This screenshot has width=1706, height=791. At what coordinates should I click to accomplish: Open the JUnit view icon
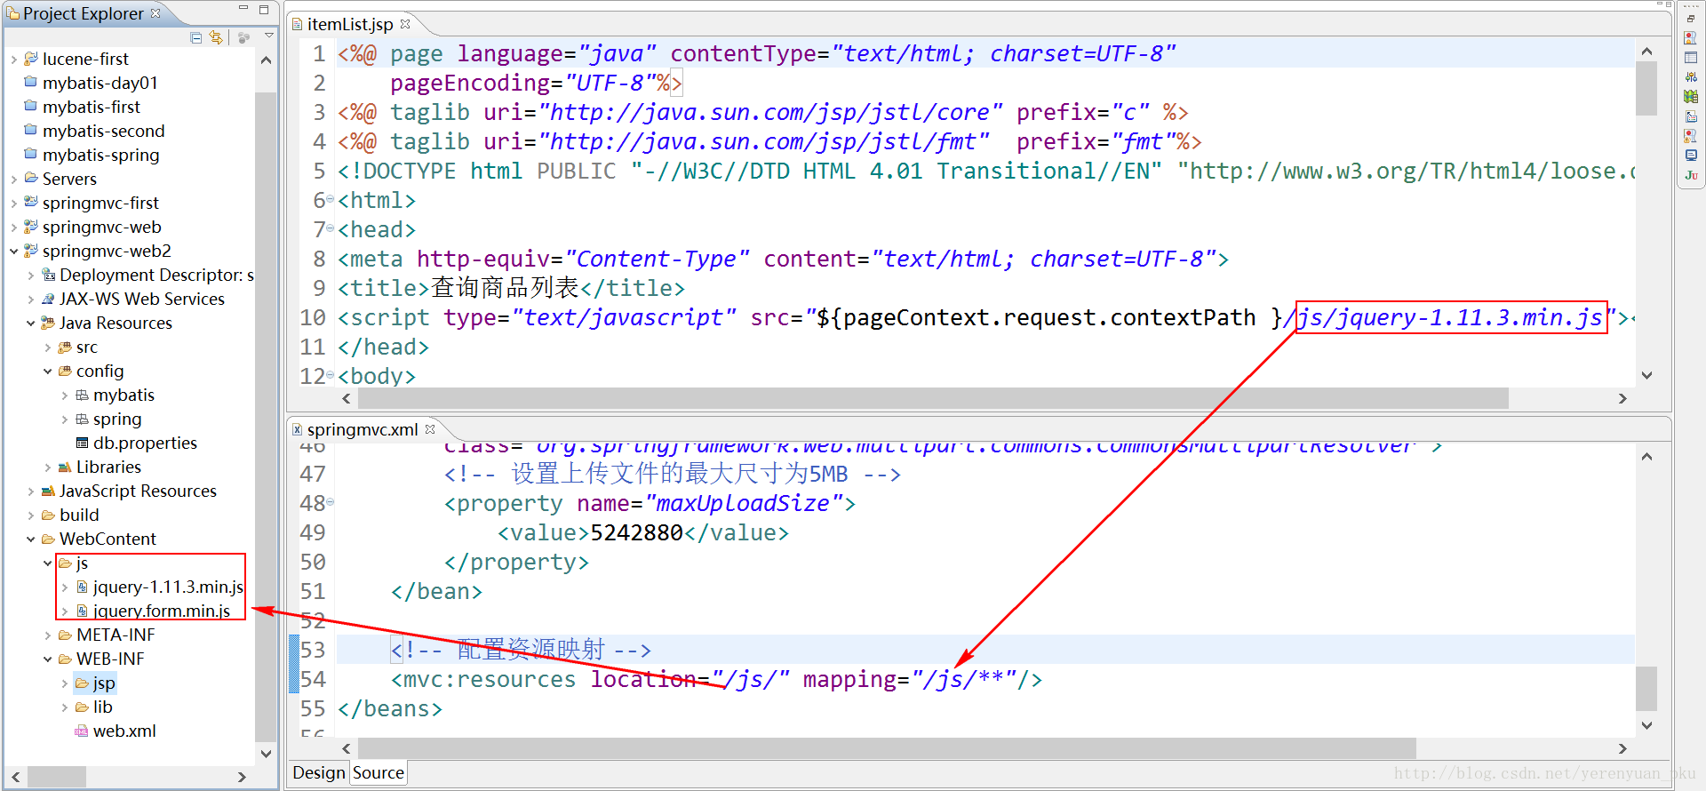click(1691, 175)
